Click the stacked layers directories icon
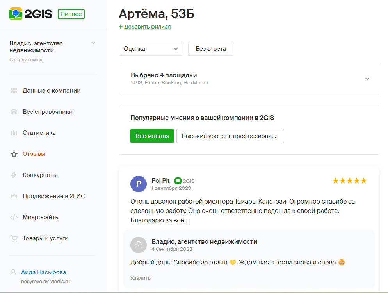 pyautogui.click(x=14, y=112)
